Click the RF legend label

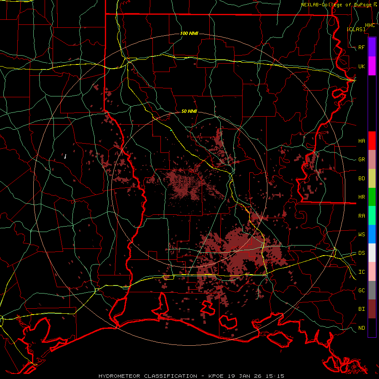pyautogui.click(x=362, y=47)
